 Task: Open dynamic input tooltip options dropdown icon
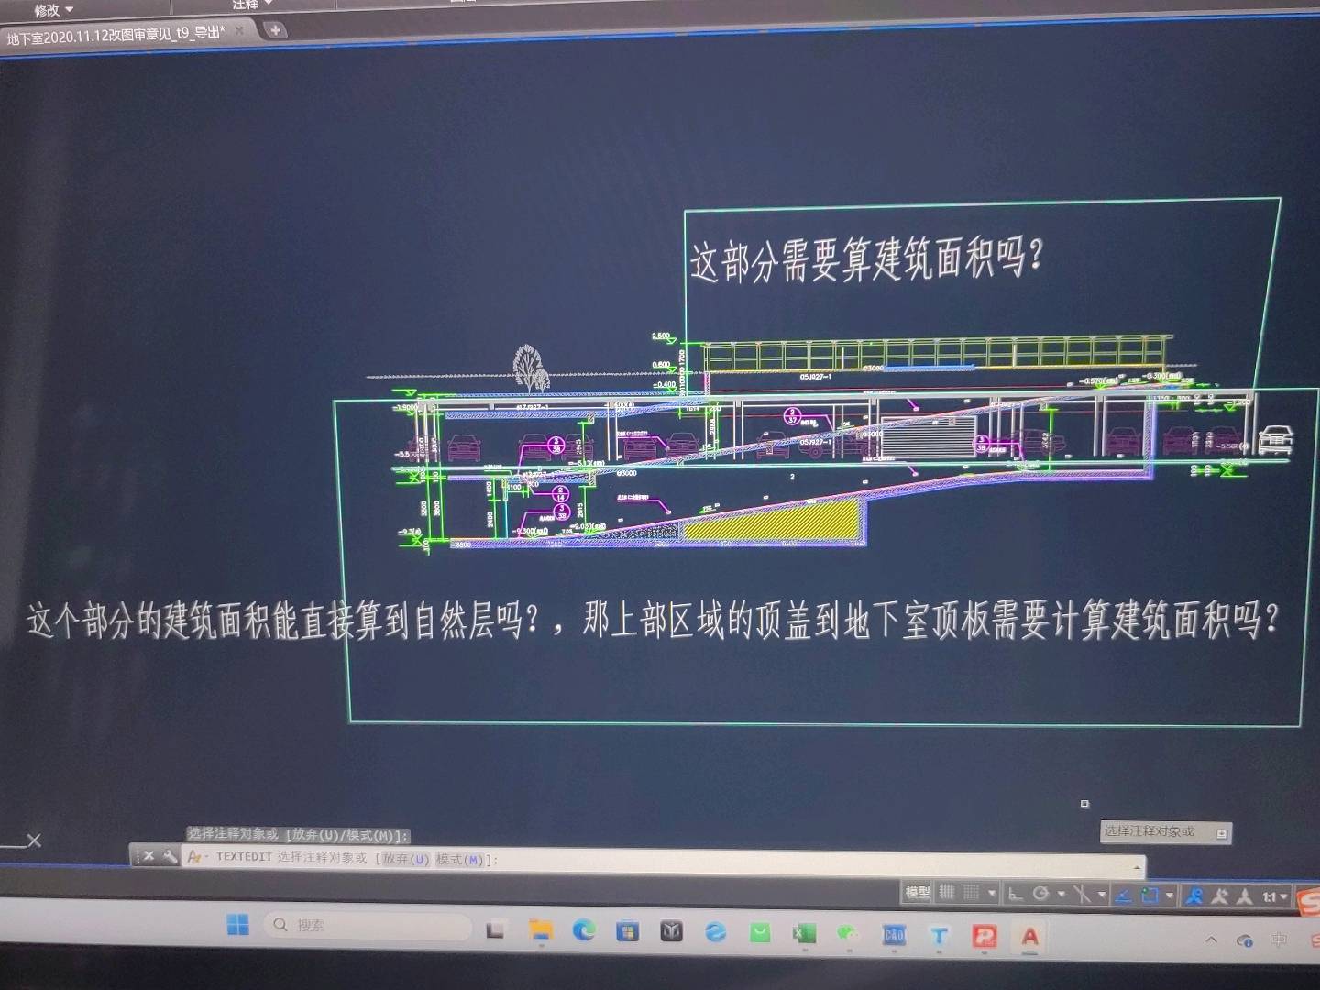click(x=1221, y=833)
